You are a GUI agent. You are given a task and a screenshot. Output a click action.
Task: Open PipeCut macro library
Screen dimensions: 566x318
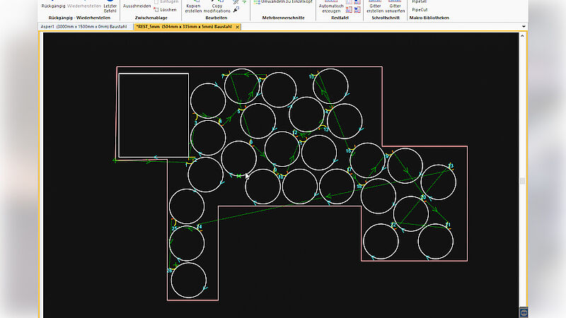(x=420, y=10)
